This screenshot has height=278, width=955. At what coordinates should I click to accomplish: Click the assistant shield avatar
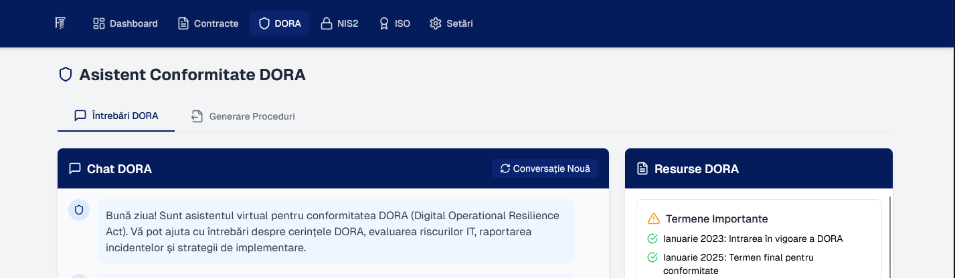(x=79, y=210)
